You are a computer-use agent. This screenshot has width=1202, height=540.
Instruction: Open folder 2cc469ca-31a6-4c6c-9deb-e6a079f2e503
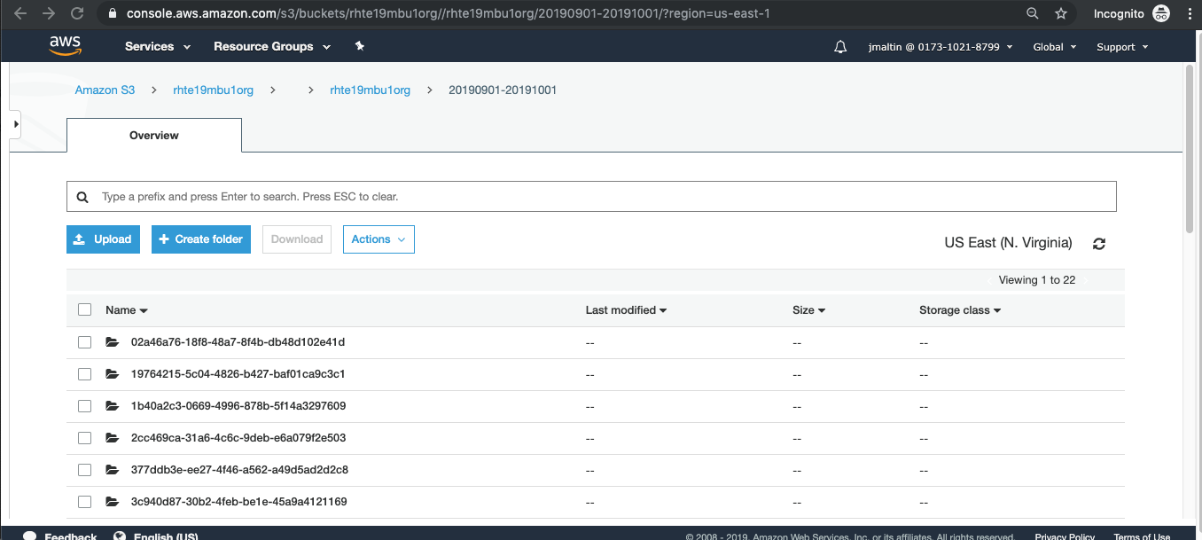click(x=238, y=438)
